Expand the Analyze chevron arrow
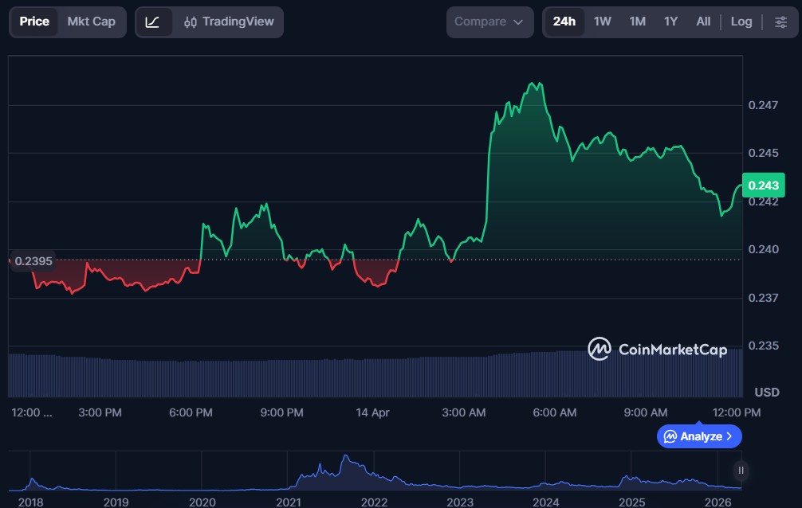802x508 pixels. (x=729, y=436)
